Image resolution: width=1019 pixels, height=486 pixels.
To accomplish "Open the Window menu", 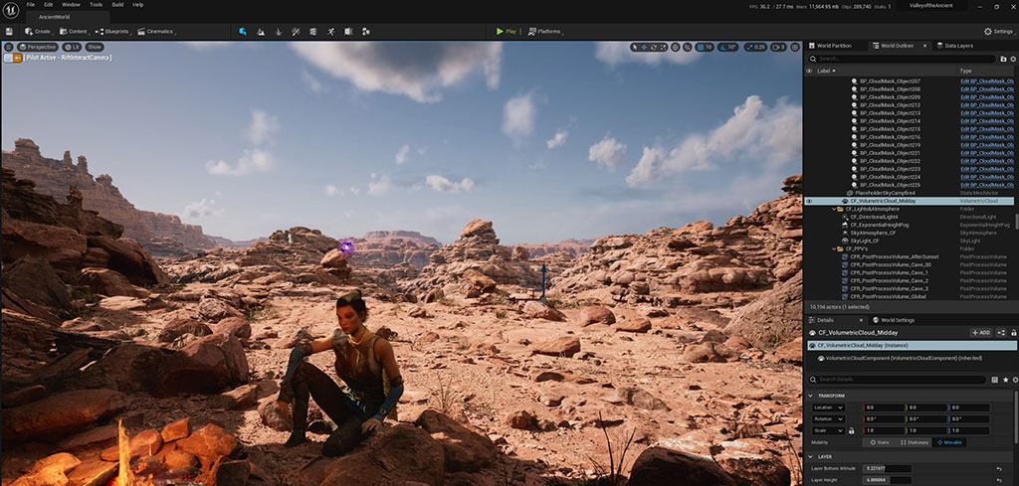I will [71, 5].
